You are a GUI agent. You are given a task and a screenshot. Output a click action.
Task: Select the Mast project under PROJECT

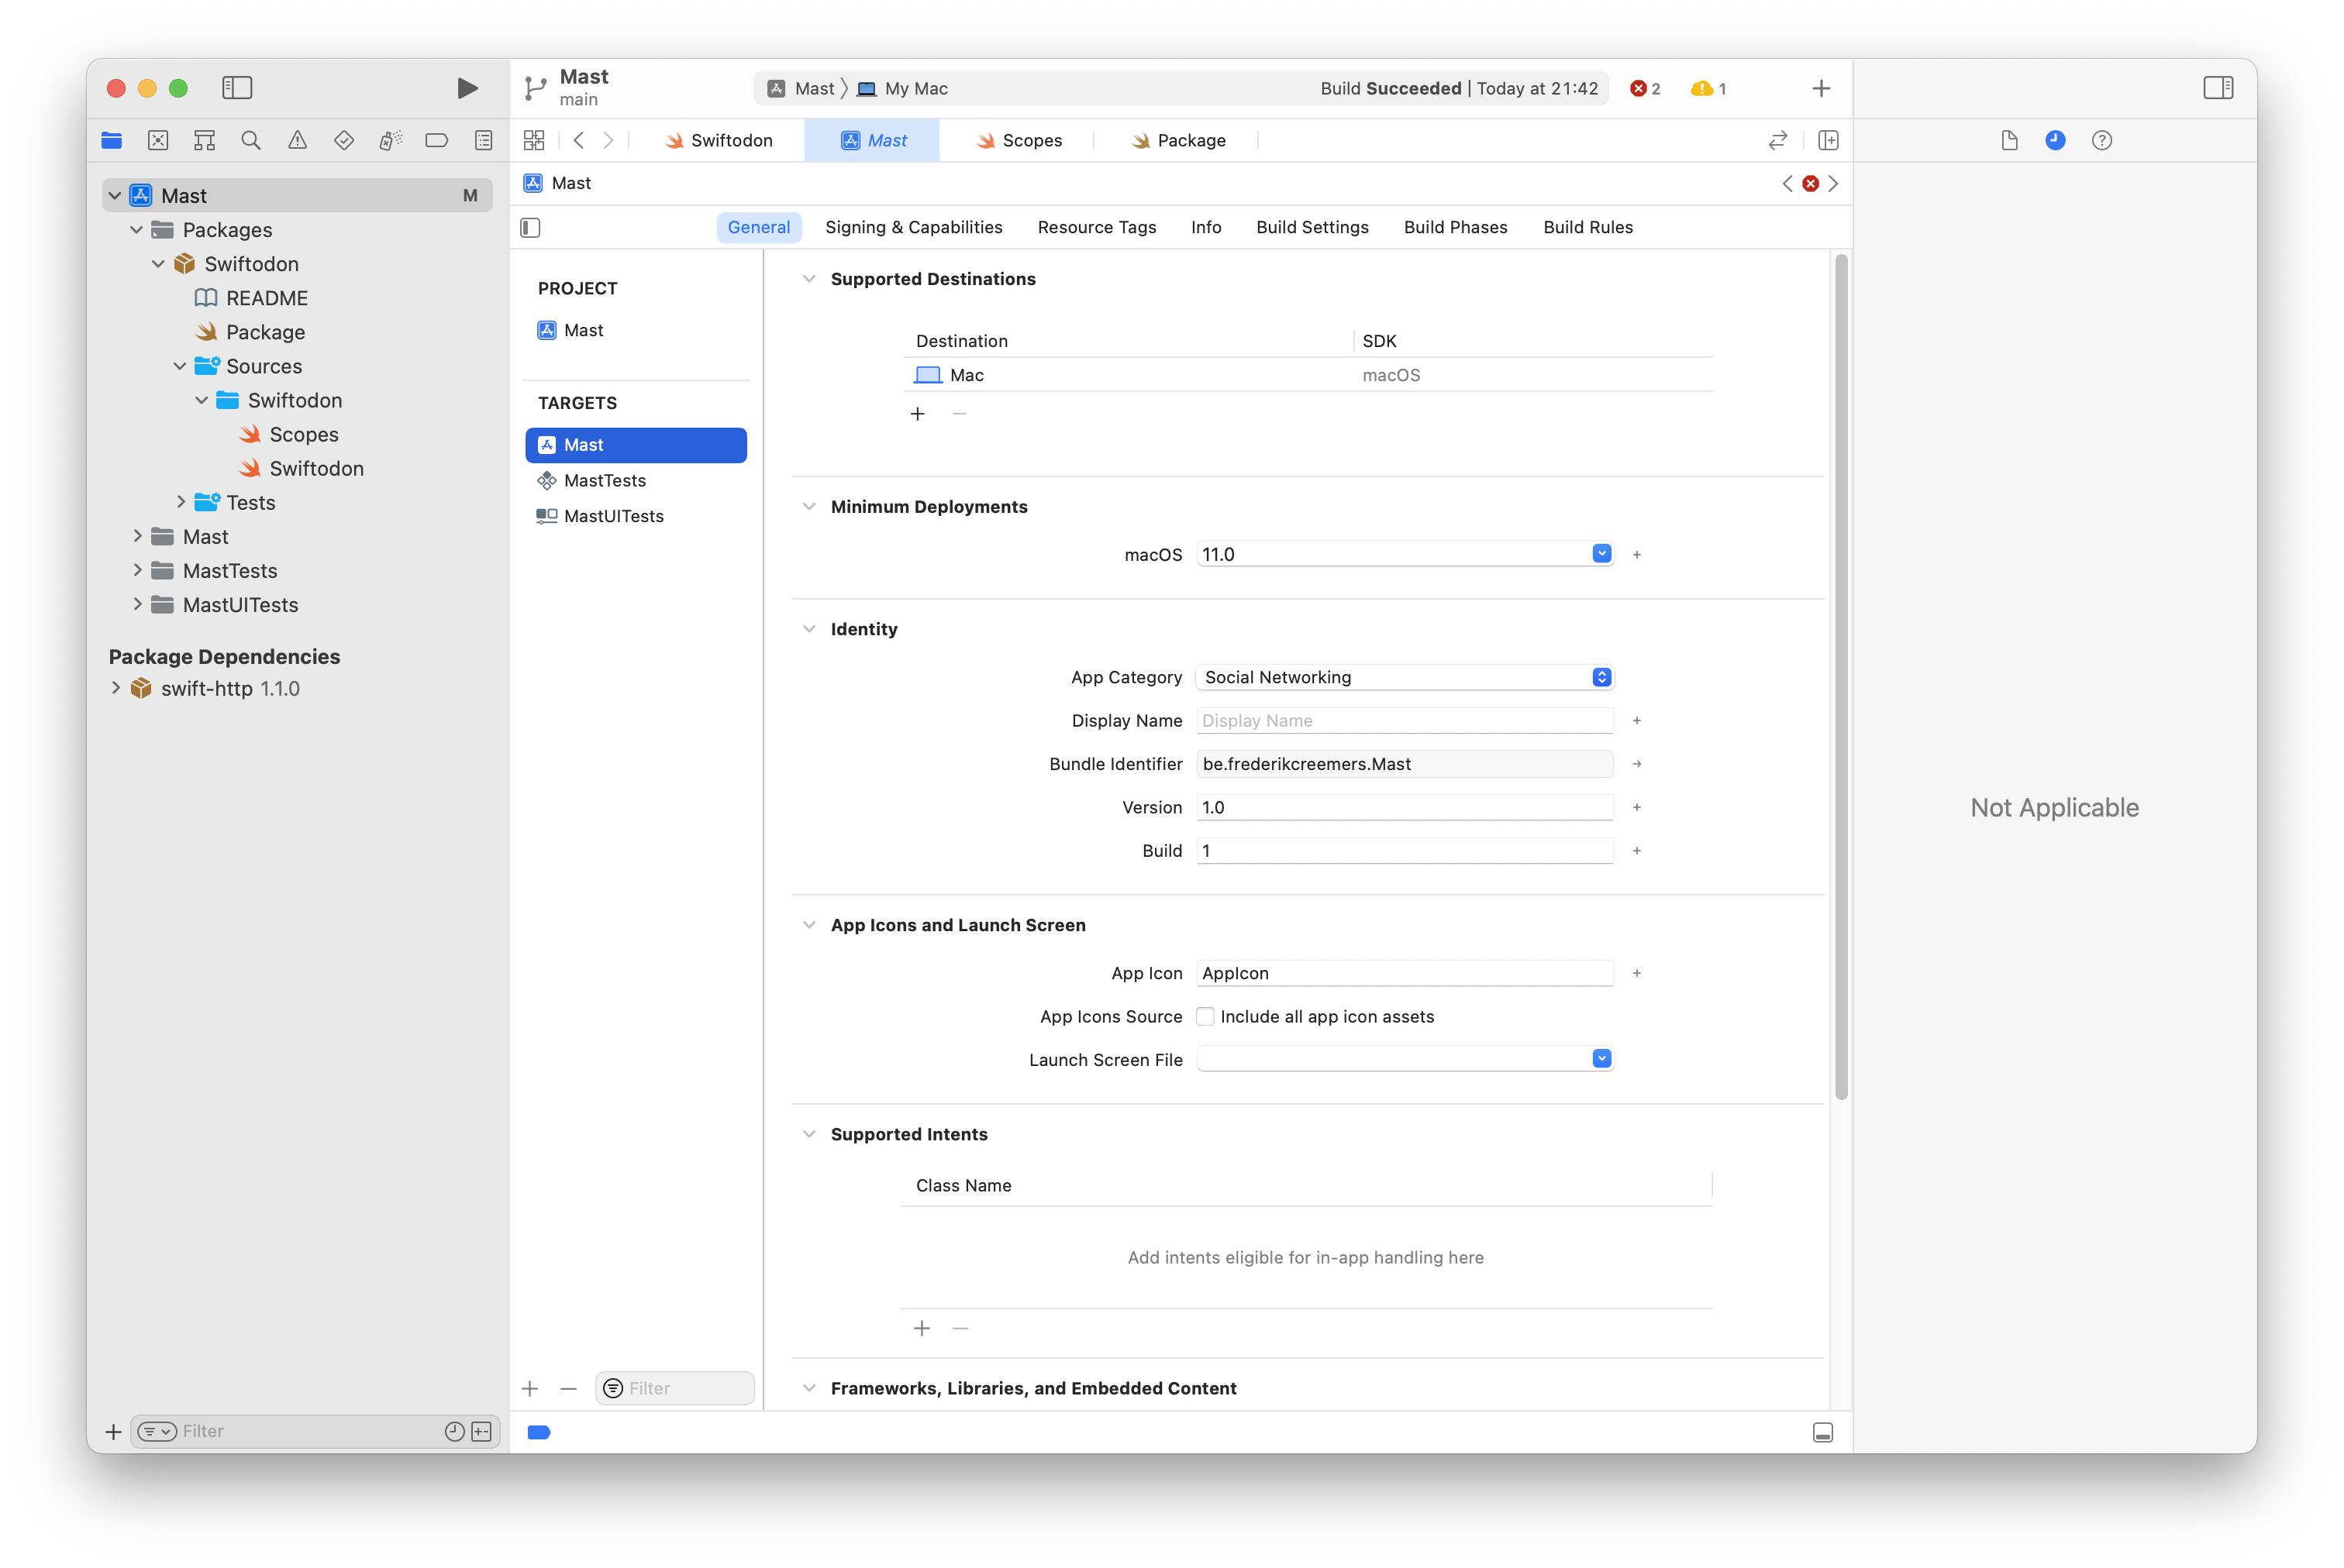tap(636, 330)
